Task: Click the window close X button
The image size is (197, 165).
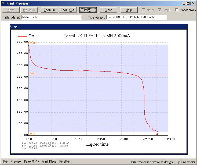Action: point(193,3)
